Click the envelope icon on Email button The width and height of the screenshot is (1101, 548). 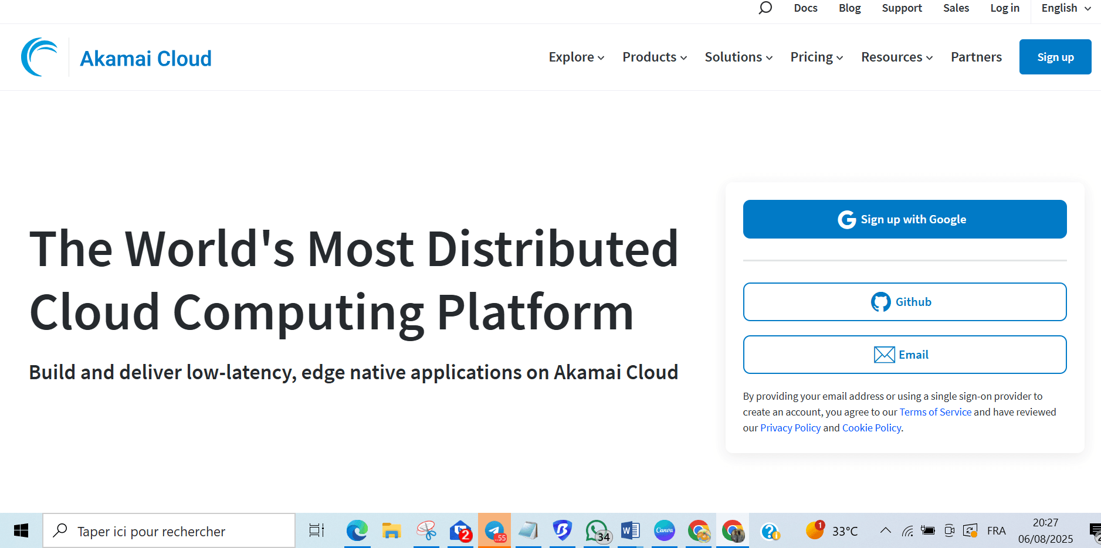point(884,355)
